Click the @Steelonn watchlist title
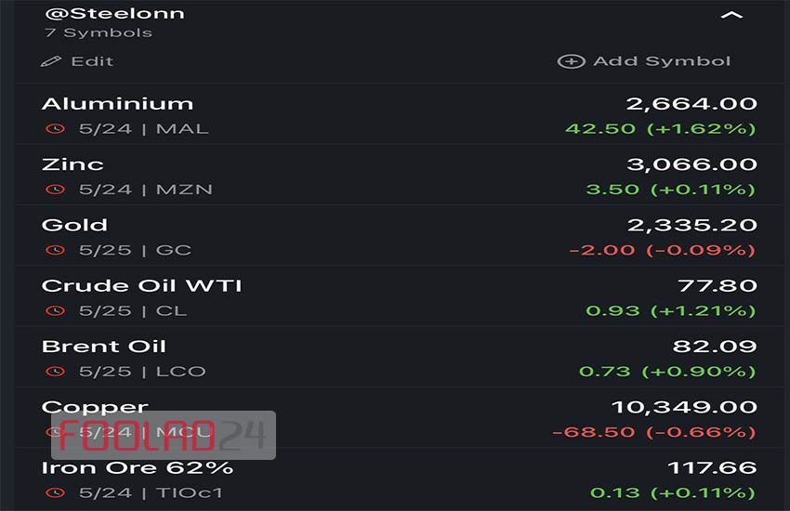Screen dimensions: 790x511 pyautogui.click(x=115, y=14)
